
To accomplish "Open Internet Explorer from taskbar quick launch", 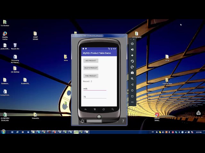I will tap(17, 132).
